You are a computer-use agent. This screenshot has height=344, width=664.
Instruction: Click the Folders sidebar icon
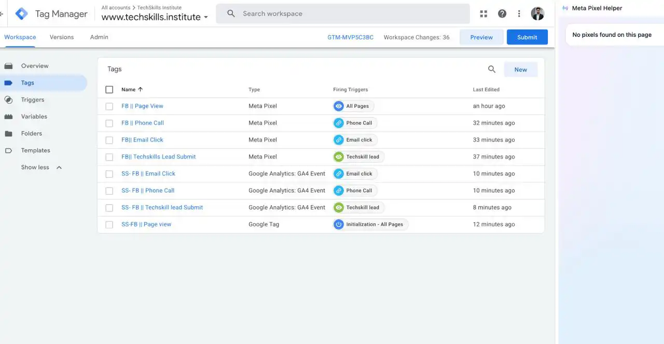(8, 134)
